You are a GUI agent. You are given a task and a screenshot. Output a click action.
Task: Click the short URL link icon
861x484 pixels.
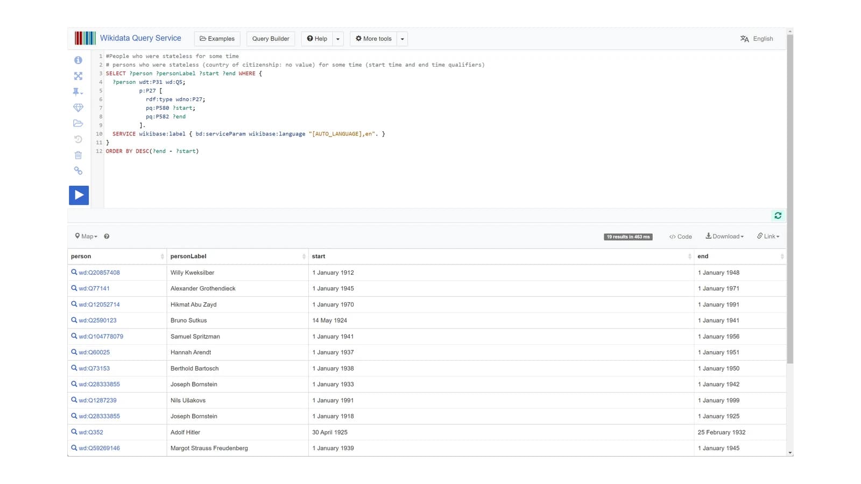78,170
